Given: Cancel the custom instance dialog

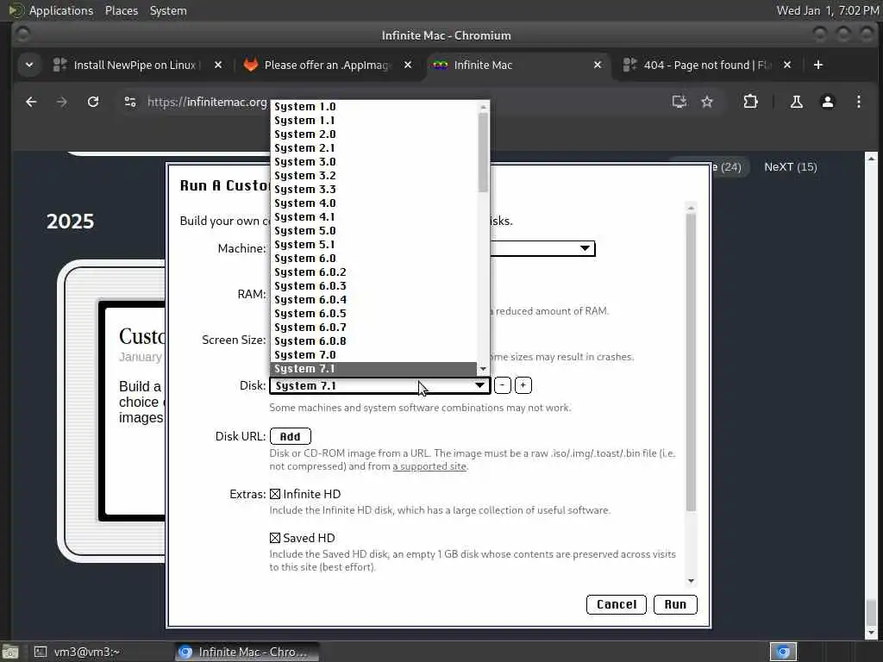Looking at the screenshot, I should tap(616, 604).
